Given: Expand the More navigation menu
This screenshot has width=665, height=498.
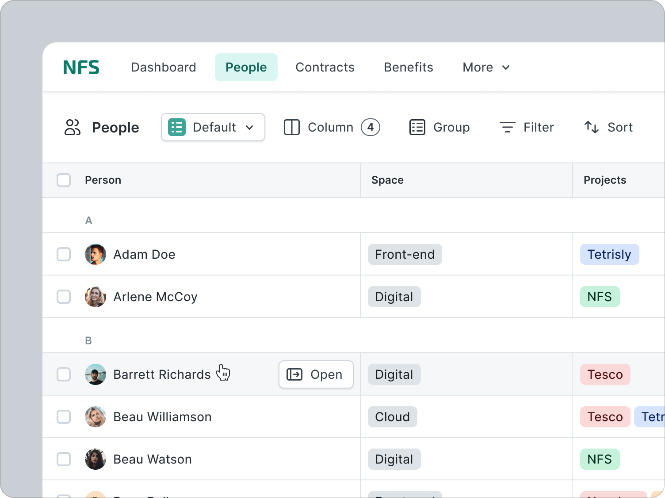Looking at the screenshot, I should click(x=486, y=67).
